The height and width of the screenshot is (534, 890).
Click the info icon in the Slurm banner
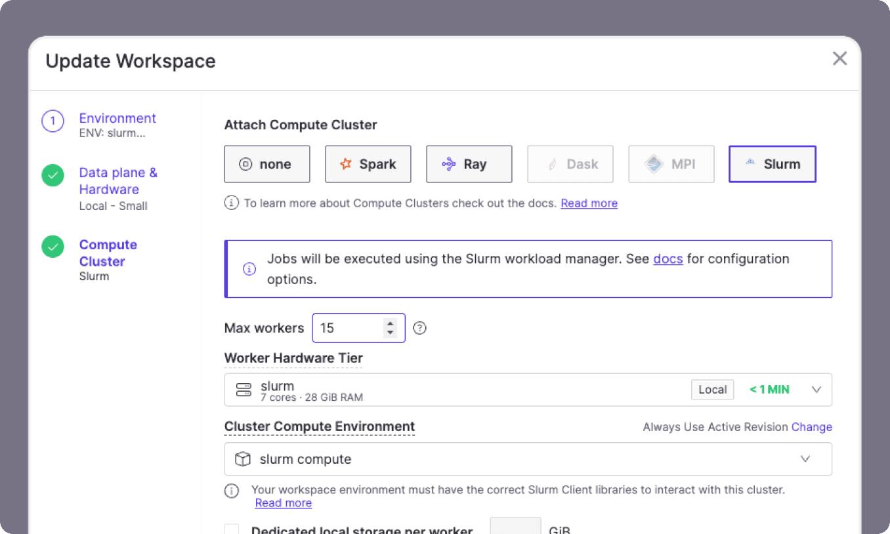tap(249, 269)
